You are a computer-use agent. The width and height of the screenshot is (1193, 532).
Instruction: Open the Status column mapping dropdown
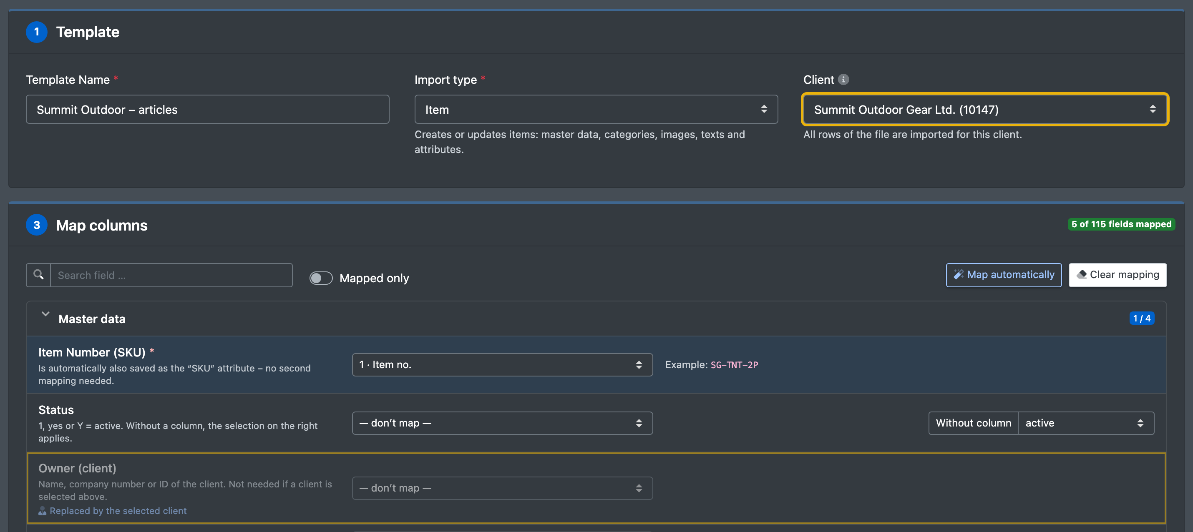[502, 423]
